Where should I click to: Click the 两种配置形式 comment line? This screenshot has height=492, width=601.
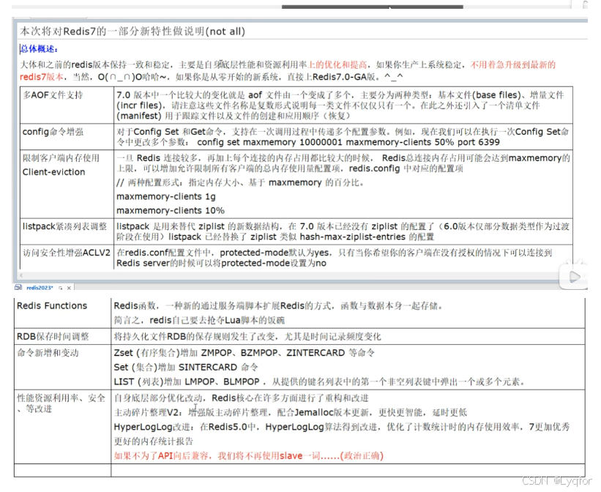(240, 182)
